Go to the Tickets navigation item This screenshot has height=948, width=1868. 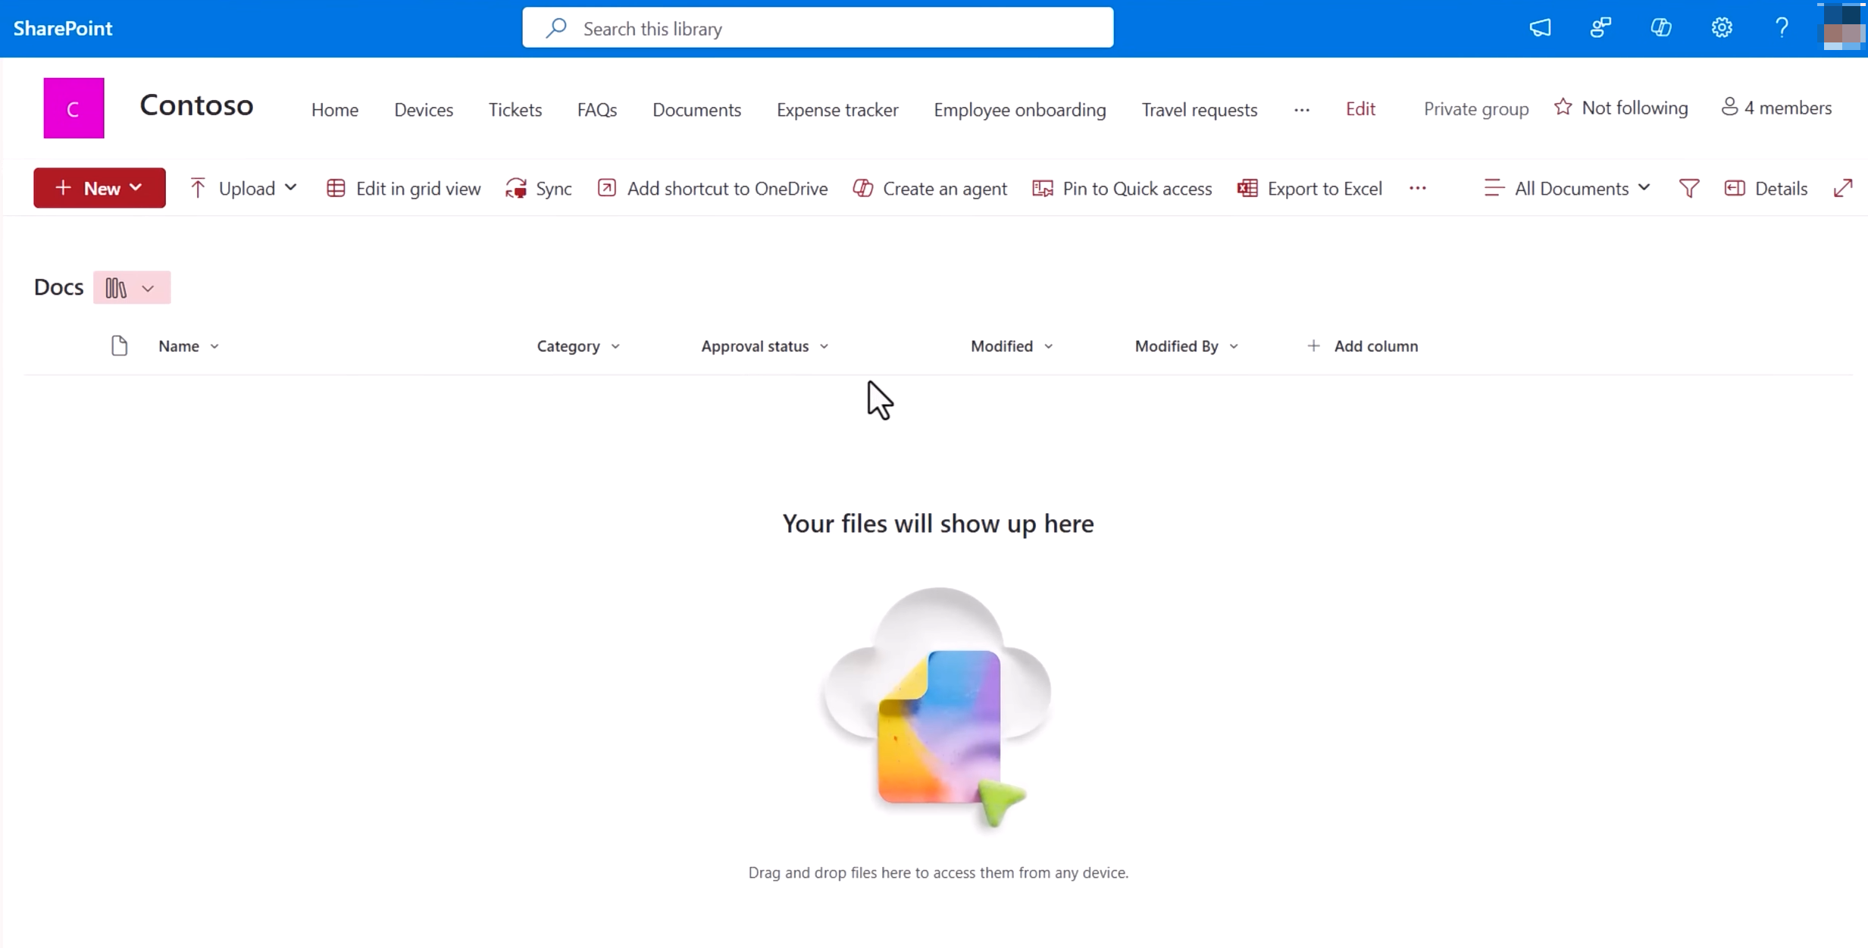point(515,110)
